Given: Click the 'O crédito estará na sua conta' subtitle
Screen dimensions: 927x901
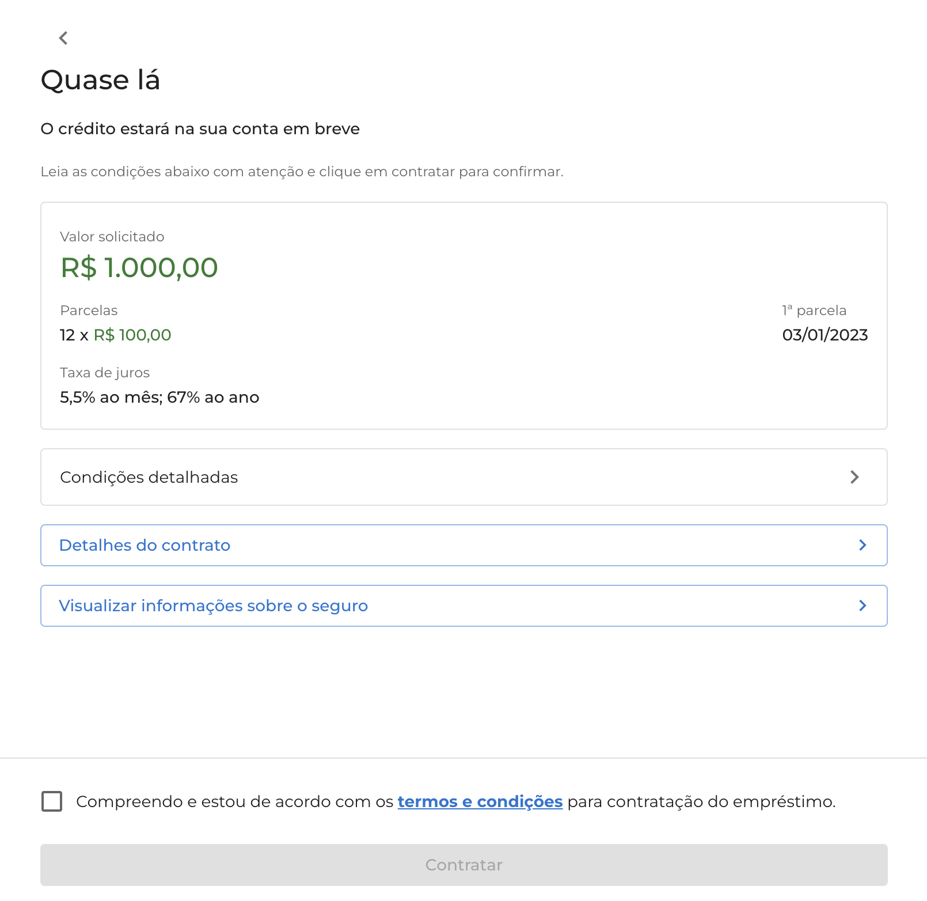Looking at the screenshot, I should click(x=200, y=128).
